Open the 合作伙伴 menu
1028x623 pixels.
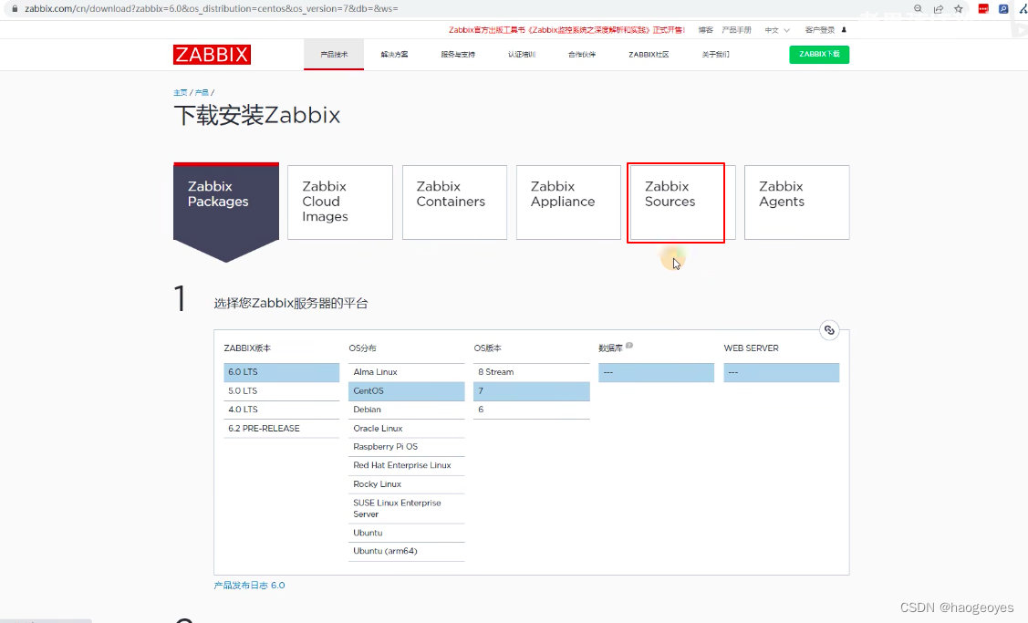(582, 55)
